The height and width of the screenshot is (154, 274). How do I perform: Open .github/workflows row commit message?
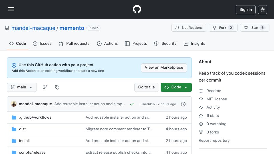pos(118,117)
